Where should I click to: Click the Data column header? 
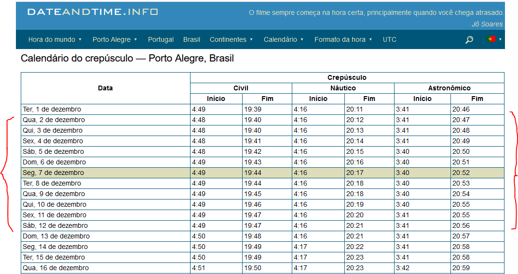coord(105,88)
